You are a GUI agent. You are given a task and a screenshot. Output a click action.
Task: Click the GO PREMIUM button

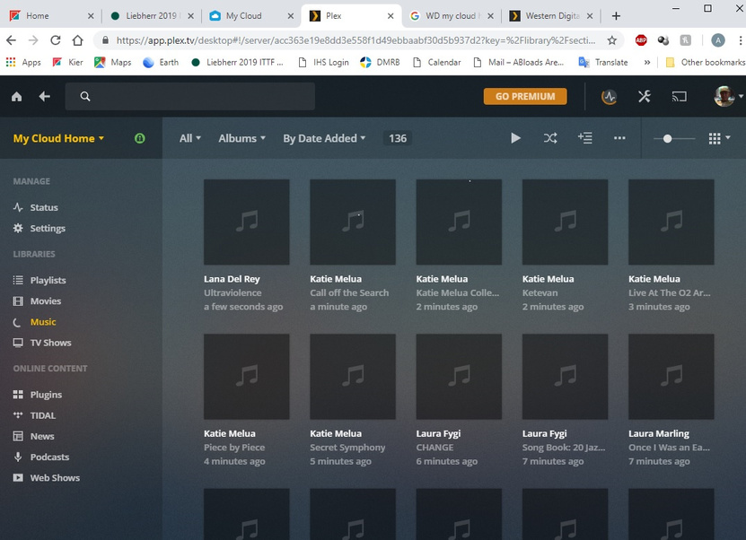click(525, 97)
